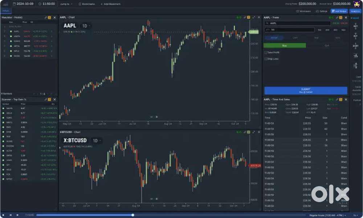Click the link icon in Watchlist panel header
The height and width of the screenshot is (218, 363).
46,17
